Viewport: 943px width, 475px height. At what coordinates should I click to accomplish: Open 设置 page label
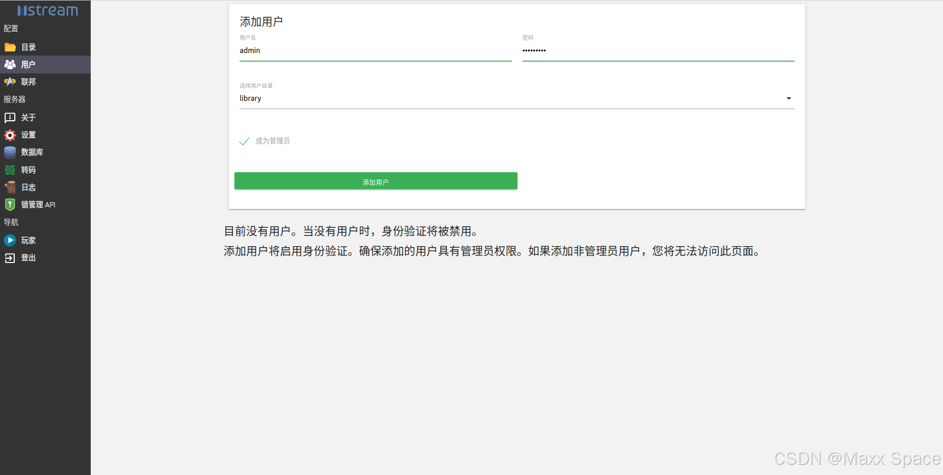(x=29, y=135)
